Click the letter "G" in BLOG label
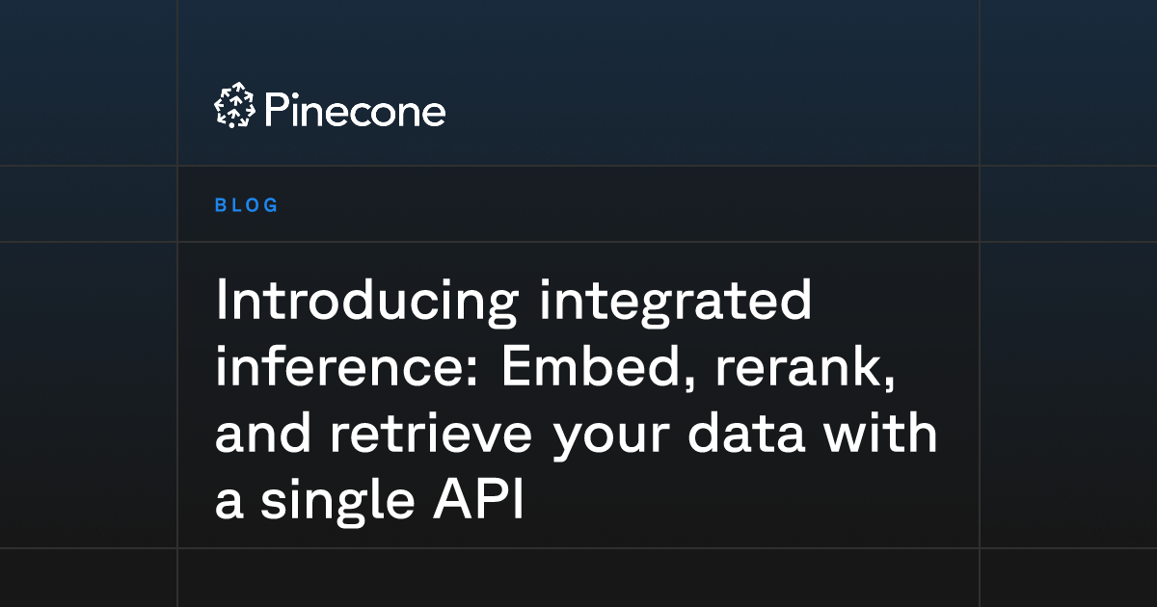This screenshot has height=607, width=1157. (x=271, y=205)
